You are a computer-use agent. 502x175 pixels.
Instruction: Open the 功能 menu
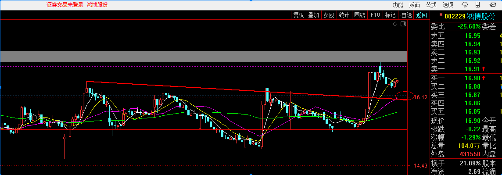coord(398,5)
